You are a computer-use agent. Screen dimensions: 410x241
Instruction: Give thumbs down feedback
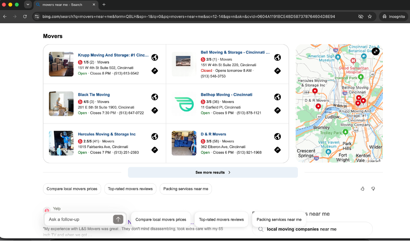click(x=373, y=189)
